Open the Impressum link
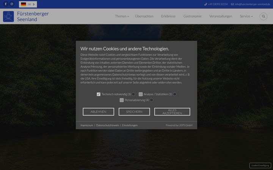 point(87,125)
